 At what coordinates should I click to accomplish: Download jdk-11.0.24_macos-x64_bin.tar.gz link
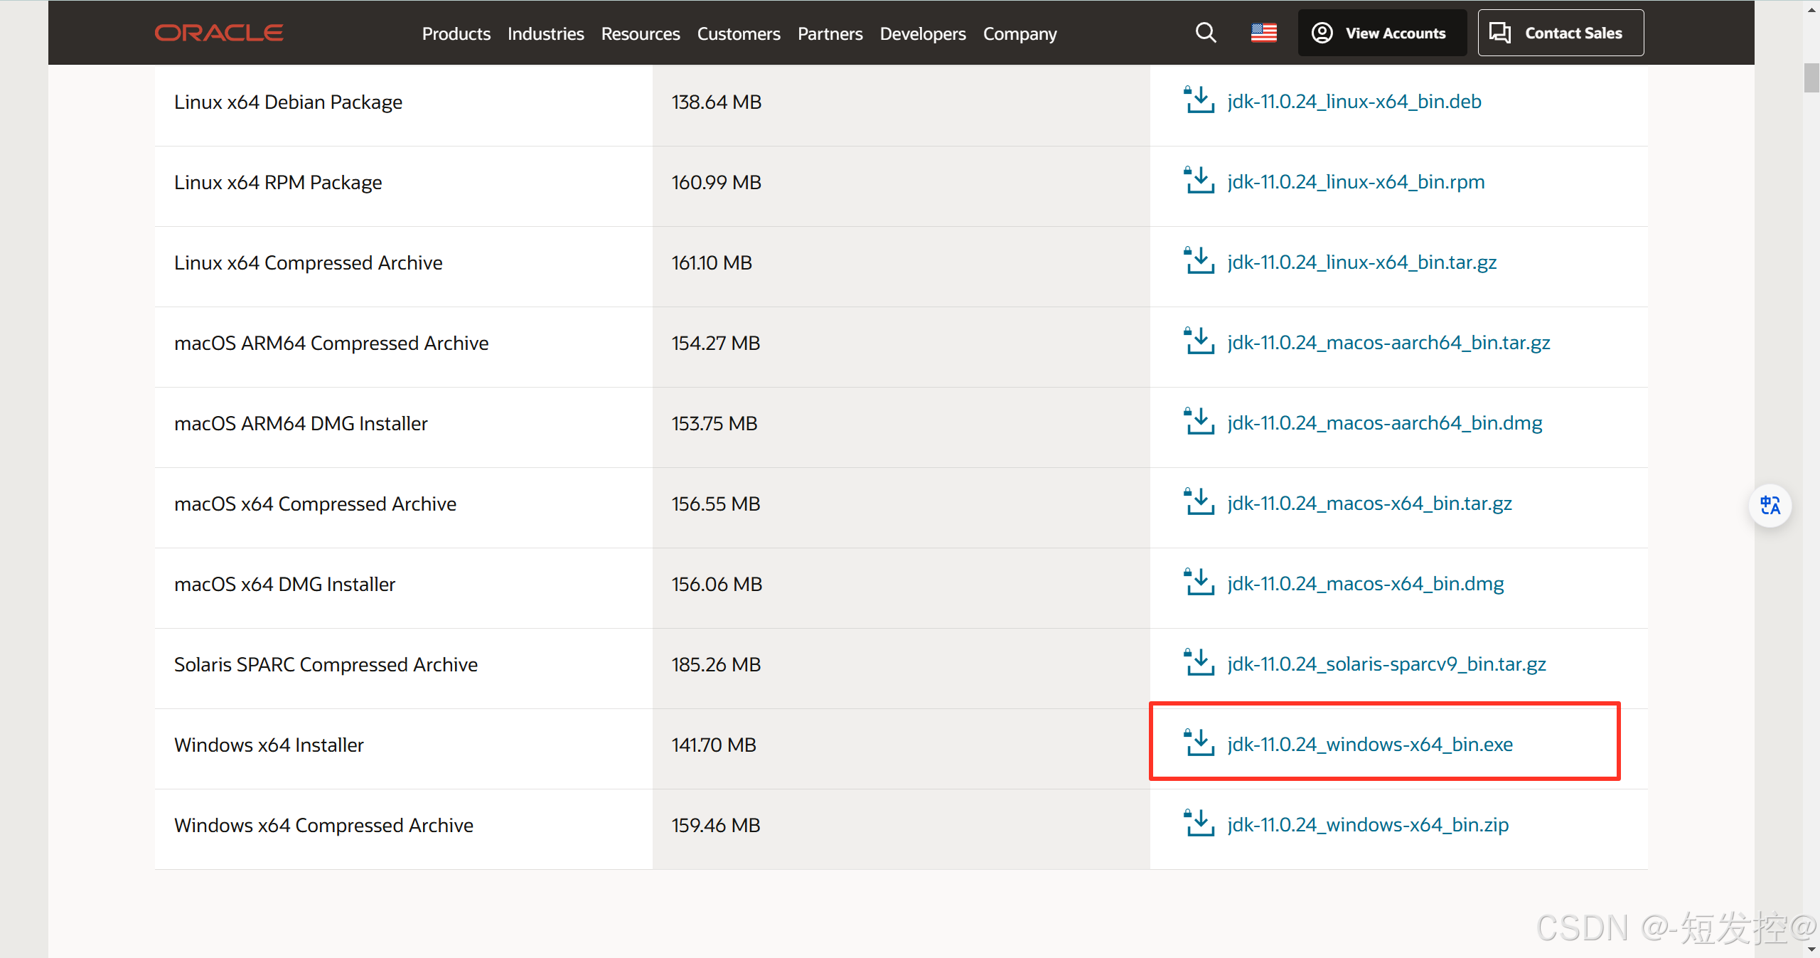(x=1369, y=504)
